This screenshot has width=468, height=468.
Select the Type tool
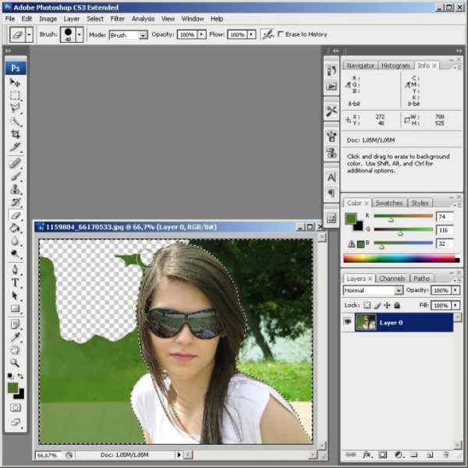click(x=15, y=282)
